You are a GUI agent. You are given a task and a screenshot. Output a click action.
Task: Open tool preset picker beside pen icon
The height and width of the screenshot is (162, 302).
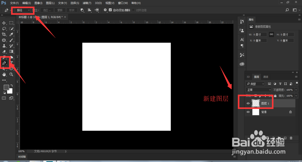pyautogui.click(x=10, y=10)
